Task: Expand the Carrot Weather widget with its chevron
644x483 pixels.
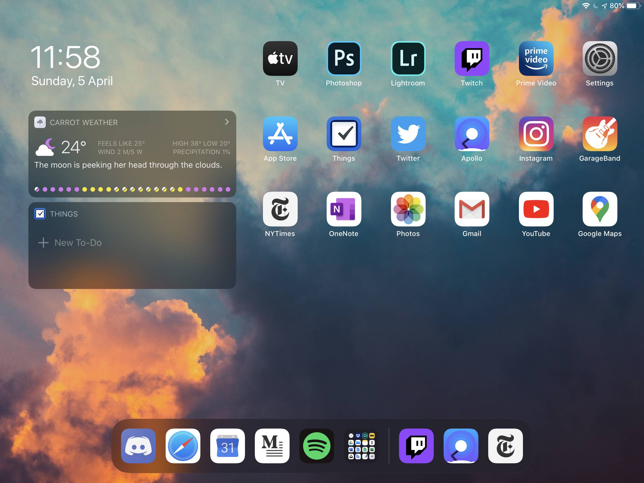Action: click(x=227, y=122)
